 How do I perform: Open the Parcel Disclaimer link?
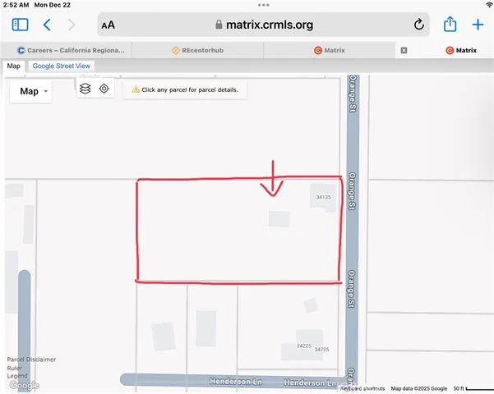pyautogui.click(x=31, y=360)
